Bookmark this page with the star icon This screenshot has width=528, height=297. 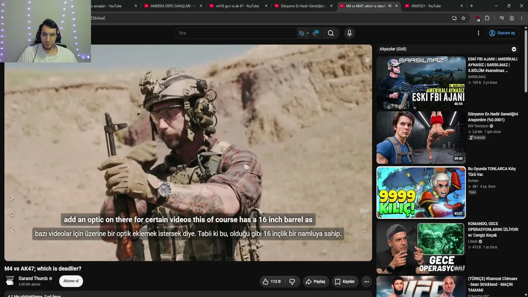[x=463, y=18]
